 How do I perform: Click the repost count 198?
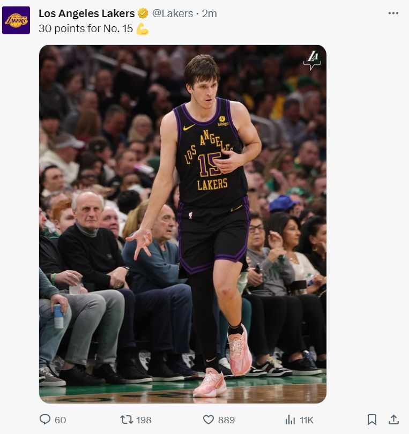coord(144,420)
